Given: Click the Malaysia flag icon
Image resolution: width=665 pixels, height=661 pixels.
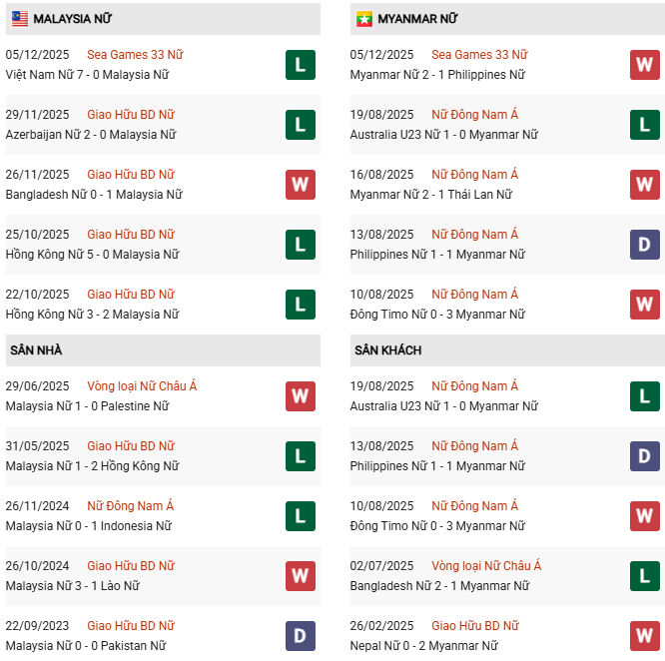Looking at the screenshot, I should pos(19,19).
